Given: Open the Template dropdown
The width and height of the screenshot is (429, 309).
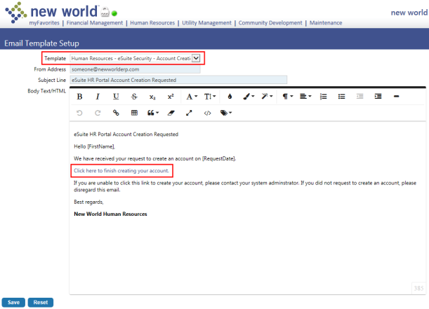Looking at the screenshot, I should (x=196, y=58).
